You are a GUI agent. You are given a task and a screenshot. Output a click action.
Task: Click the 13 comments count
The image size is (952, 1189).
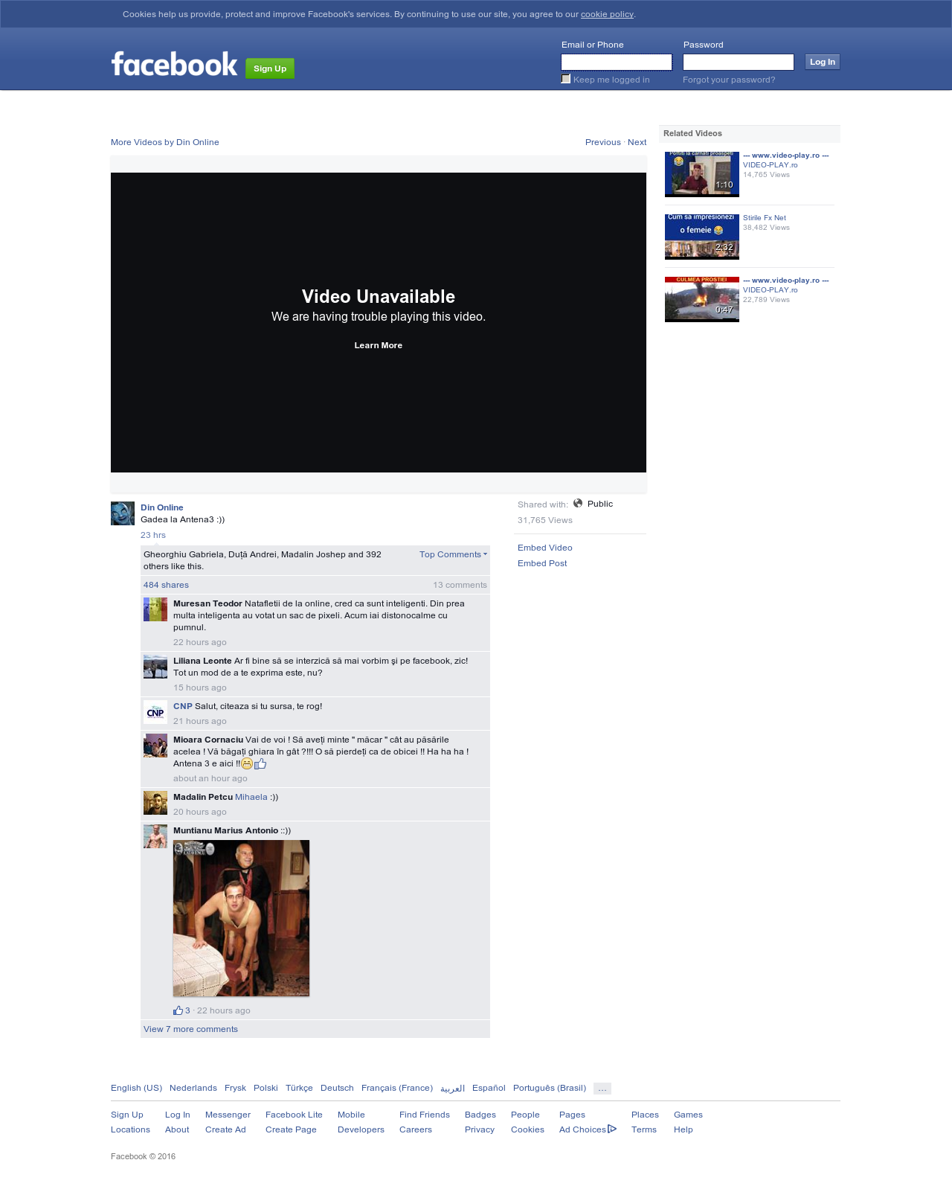(x=460, y=585)
